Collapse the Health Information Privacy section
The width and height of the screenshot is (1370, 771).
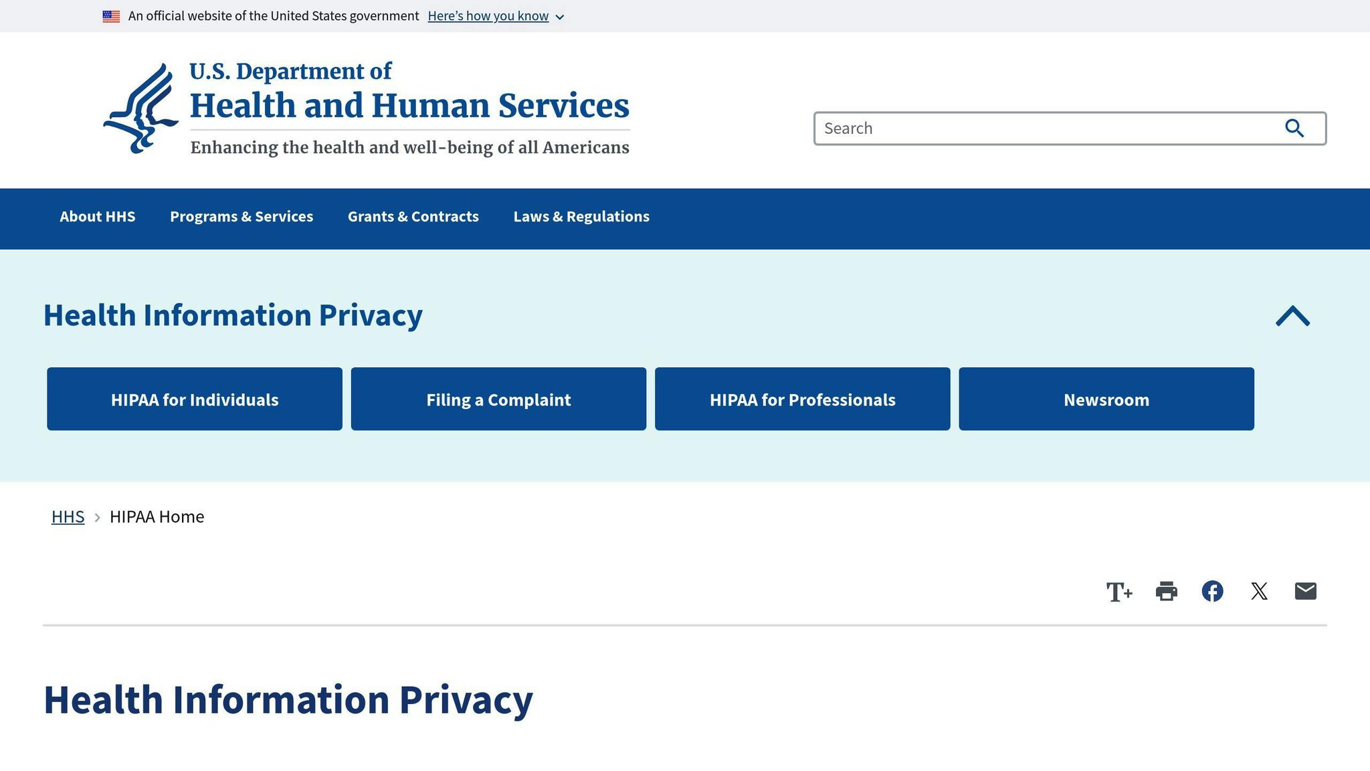click(1292, 315)
